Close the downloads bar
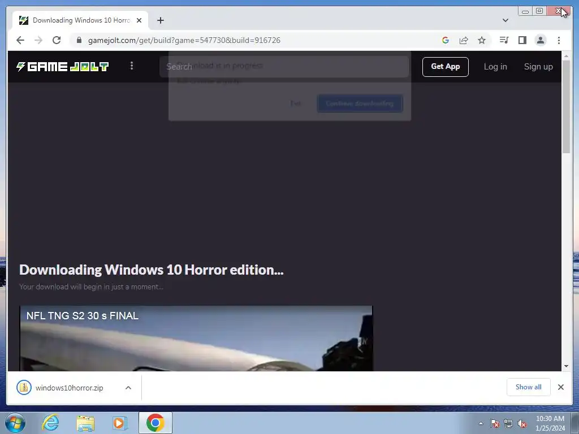Viewport: 579px width, 434px height. (x=560, y=387)
